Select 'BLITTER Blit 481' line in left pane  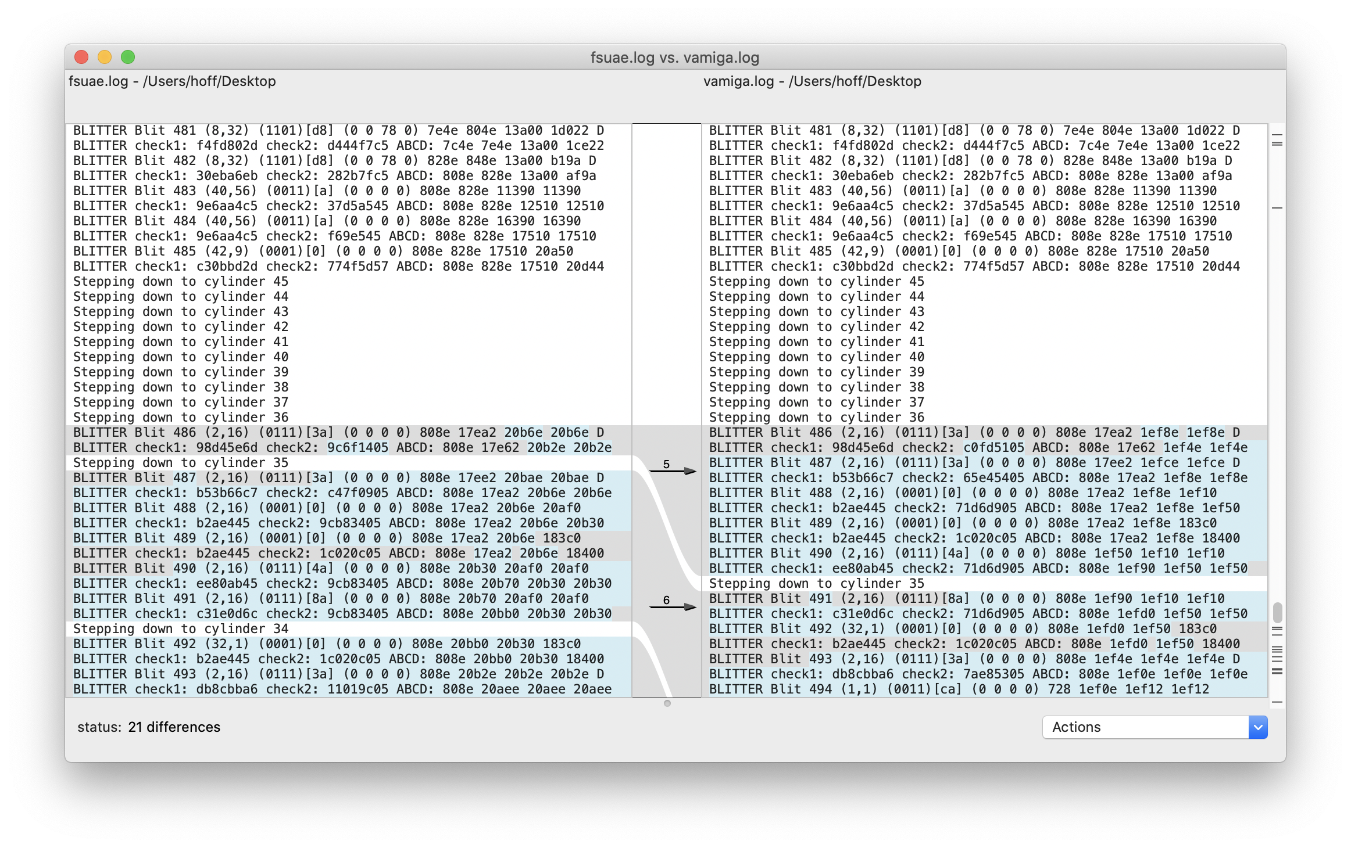pos(339,131)
